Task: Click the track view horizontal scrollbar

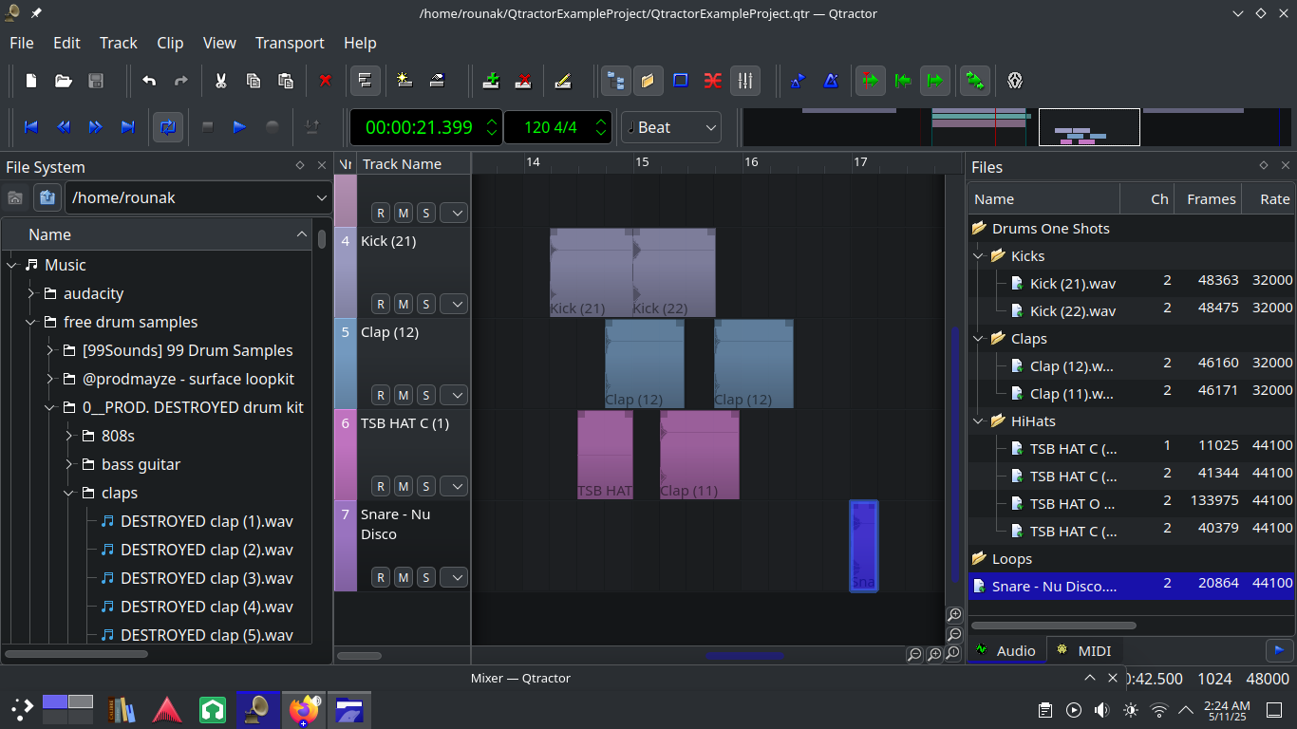Action: point(744,655)
